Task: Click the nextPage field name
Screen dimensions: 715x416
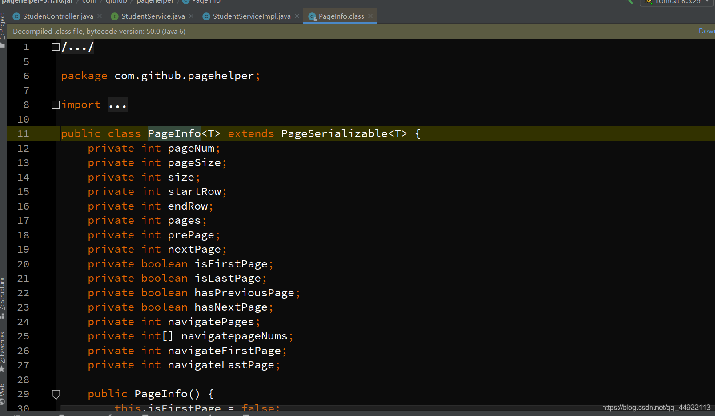Action: (194, 250)
